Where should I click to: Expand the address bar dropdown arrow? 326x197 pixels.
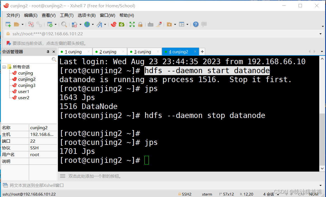pyautogui.click(x=320, y=34)
